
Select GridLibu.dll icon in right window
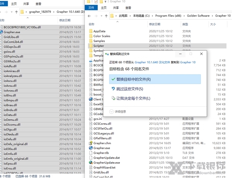(91, 172)
